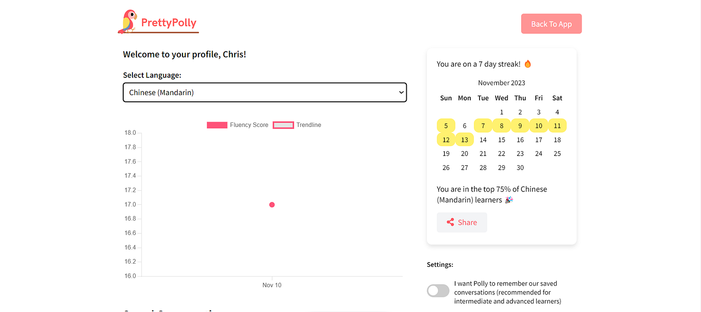The image size is (701, 312).
Task: Click the fire streak emoji icon
Action: (x=528, y=64)
